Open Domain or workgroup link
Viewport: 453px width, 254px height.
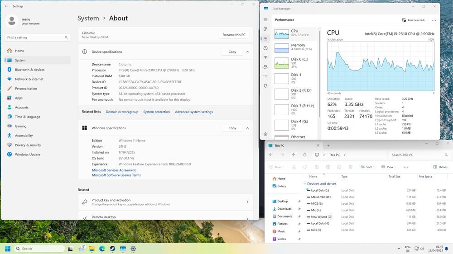122,112
